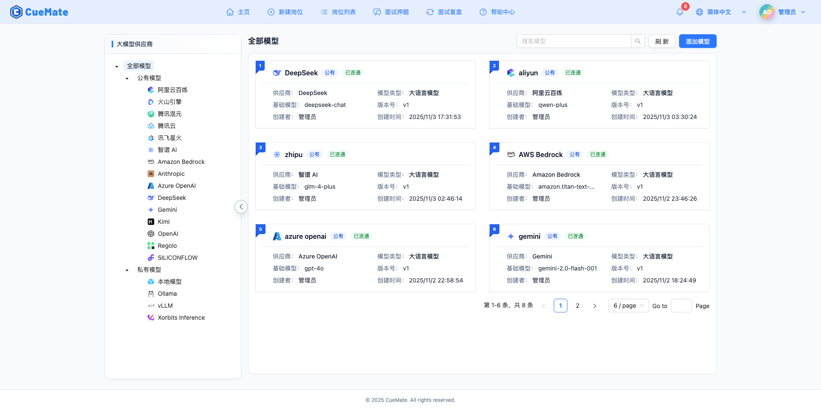Collapse the 公有模型 tree section
Screen dimensions: 821x410
pos(127,78)
